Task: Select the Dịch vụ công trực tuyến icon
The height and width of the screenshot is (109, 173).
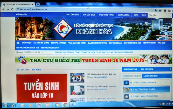Action: click(126, 90)
